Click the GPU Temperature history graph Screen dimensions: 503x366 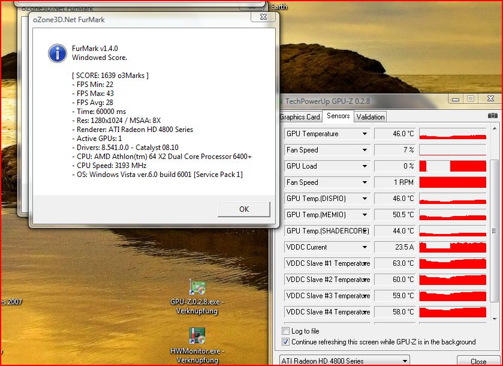point(453,134)
